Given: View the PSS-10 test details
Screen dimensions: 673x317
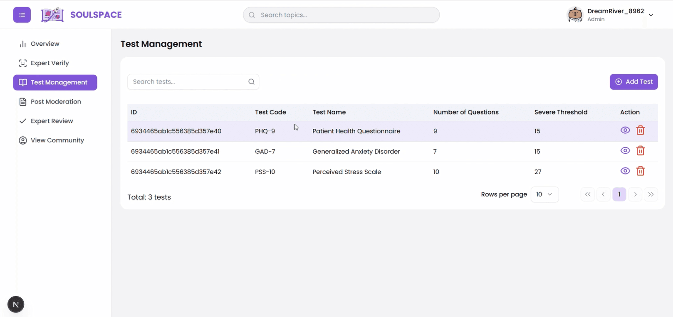Looking at the screenshot, I should pyautogui.click(x=625, y=171).
